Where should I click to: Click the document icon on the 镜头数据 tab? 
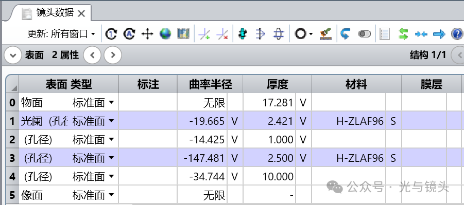27,13
